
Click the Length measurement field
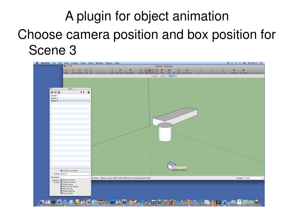252,178
